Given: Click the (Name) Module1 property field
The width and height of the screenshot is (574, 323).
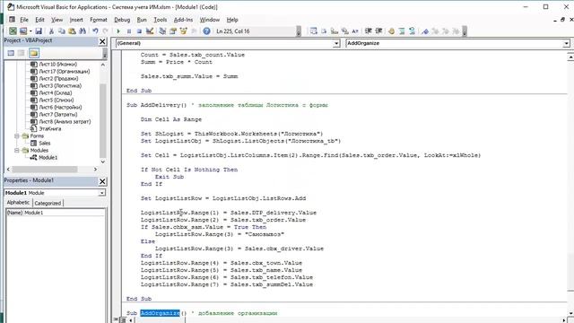Looking at the screenshot, I should click(x=55, y=213).
